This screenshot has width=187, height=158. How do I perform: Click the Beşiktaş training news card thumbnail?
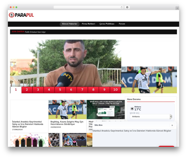pyautogui.click(x=67, y=109)
